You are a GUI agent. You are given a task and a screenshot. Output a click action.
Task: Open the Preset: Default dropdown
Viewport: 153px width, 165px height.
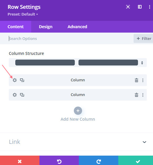click(23, 14)
